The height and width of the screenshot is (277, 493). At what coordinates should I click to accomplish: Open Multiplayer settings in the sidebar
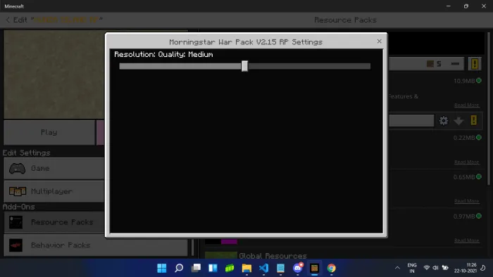(54, 191)
